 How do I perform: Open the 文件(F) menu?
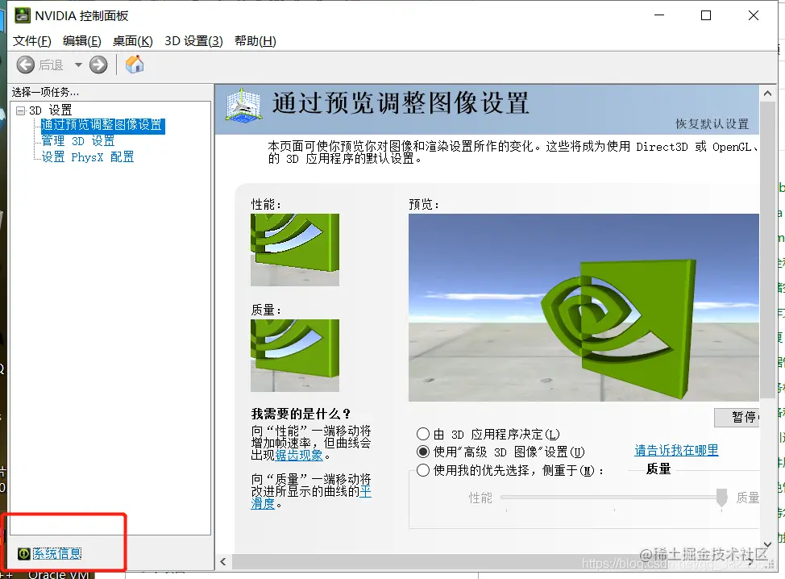coord(32,41)
